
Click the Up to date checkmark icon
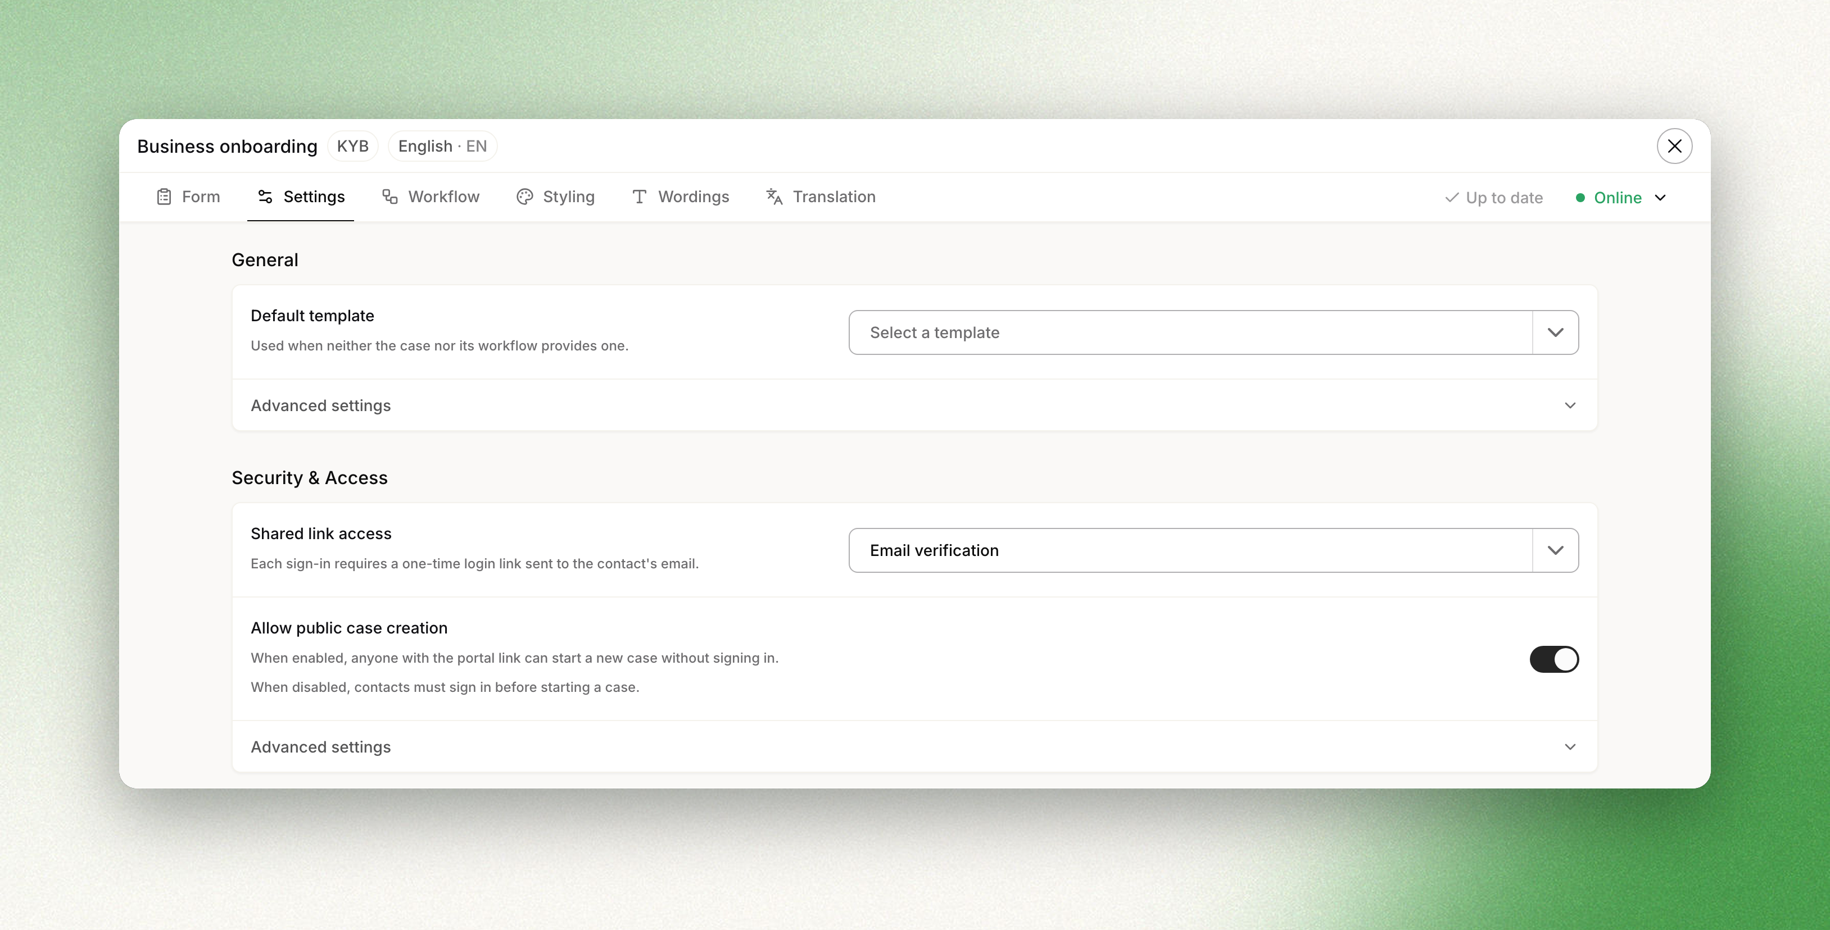(x=1452, y=197)
